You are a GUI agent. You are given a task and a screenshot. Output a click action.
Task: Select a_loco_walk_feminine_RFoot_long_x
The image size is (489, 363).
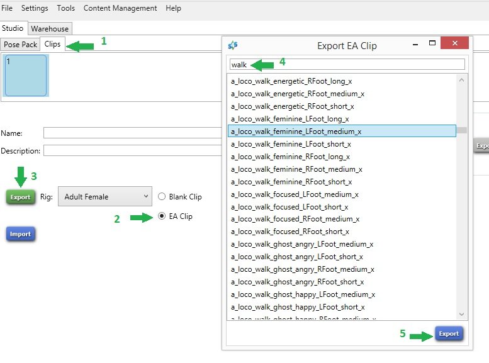click(342, 157)
